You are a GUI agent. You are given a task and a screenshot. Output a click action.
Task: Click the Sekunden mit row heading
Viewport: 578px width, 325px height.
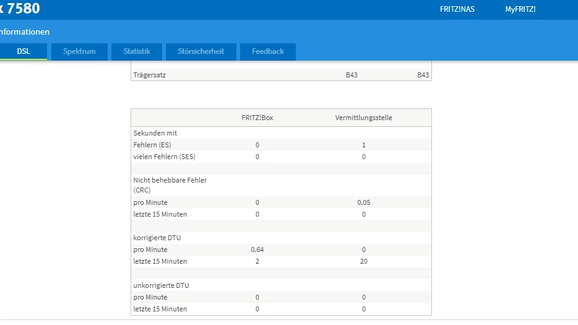click(x=155, y=133)
